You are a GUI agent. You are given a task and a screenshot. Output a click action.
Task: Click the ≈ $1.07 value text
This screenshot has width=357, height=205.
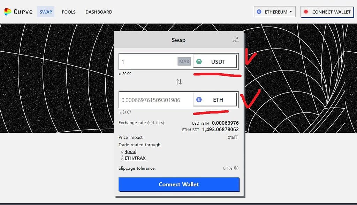click(125, 112)
